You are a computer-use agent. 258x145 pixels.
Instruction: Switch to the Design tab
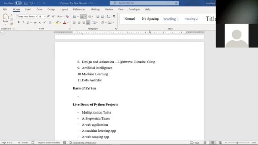tap(51, 9)
